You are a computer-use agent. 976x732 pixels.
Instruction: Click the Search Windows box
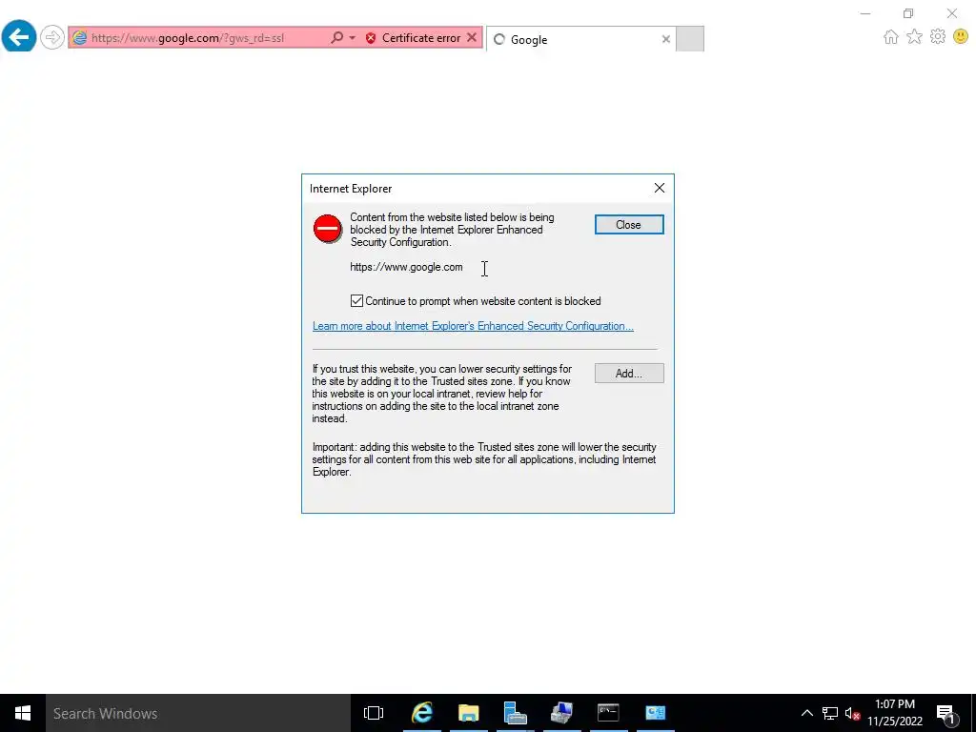click(198, 713)
